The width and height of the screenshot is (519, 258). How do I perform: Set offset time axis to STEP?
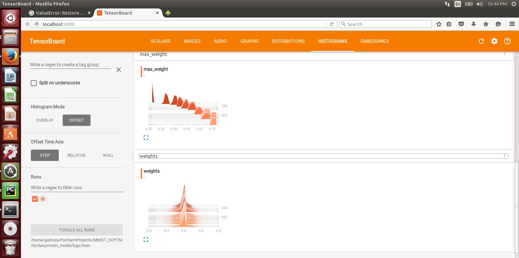(x=45, y=155)
